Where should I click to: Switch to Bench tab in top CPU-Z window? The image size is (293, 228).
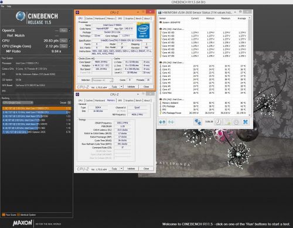coord(139,19)
